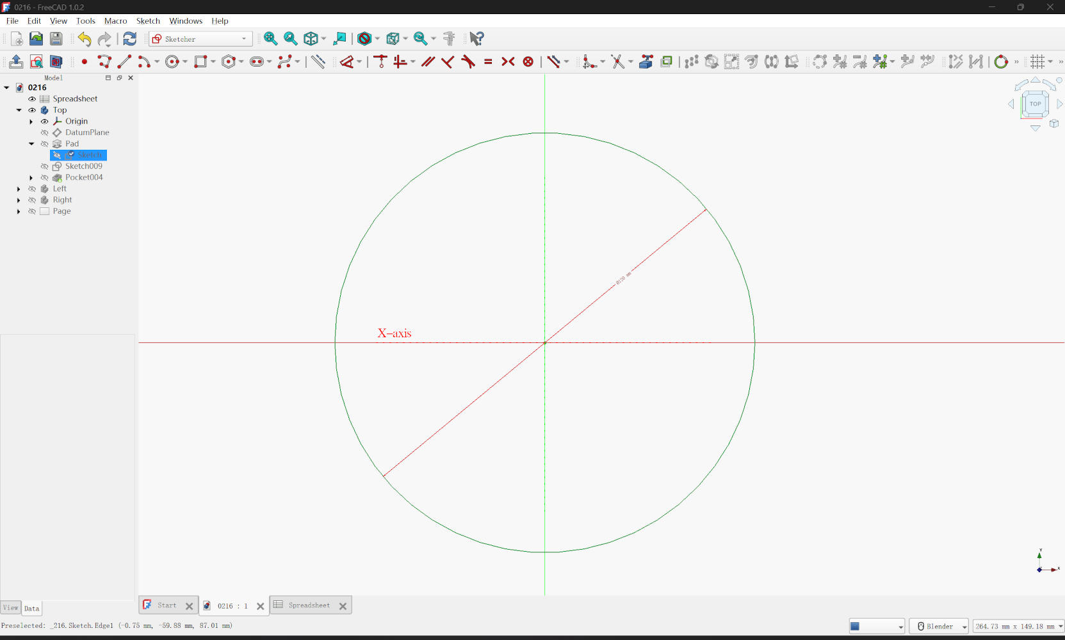Show the hidden Right body
The height and width of the screenshot is (640, 1065).
pos(32,200)
